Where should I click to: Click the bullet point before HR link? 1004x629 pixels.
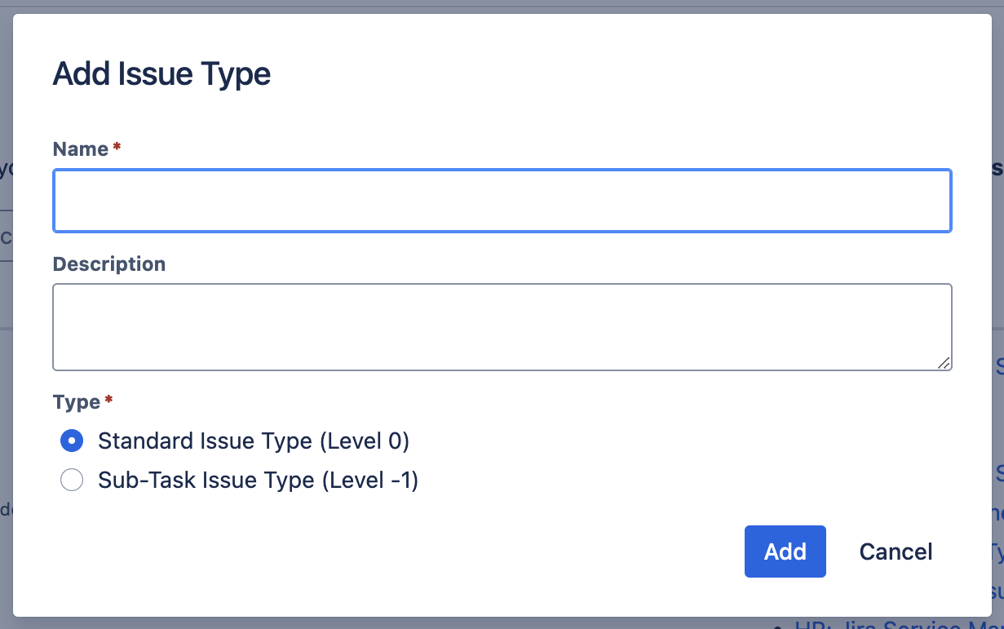tap(777, 626)
